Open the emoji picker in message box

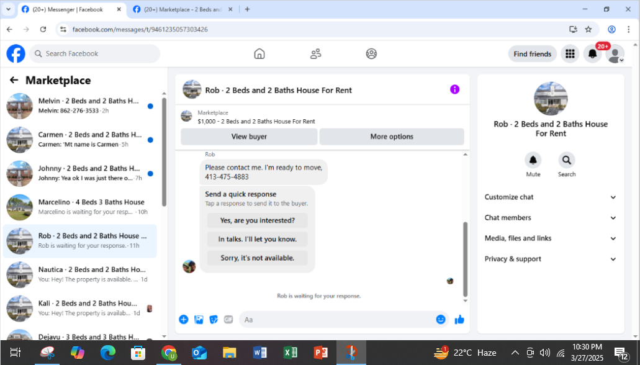pyautogui.click(x=440, y=320)
